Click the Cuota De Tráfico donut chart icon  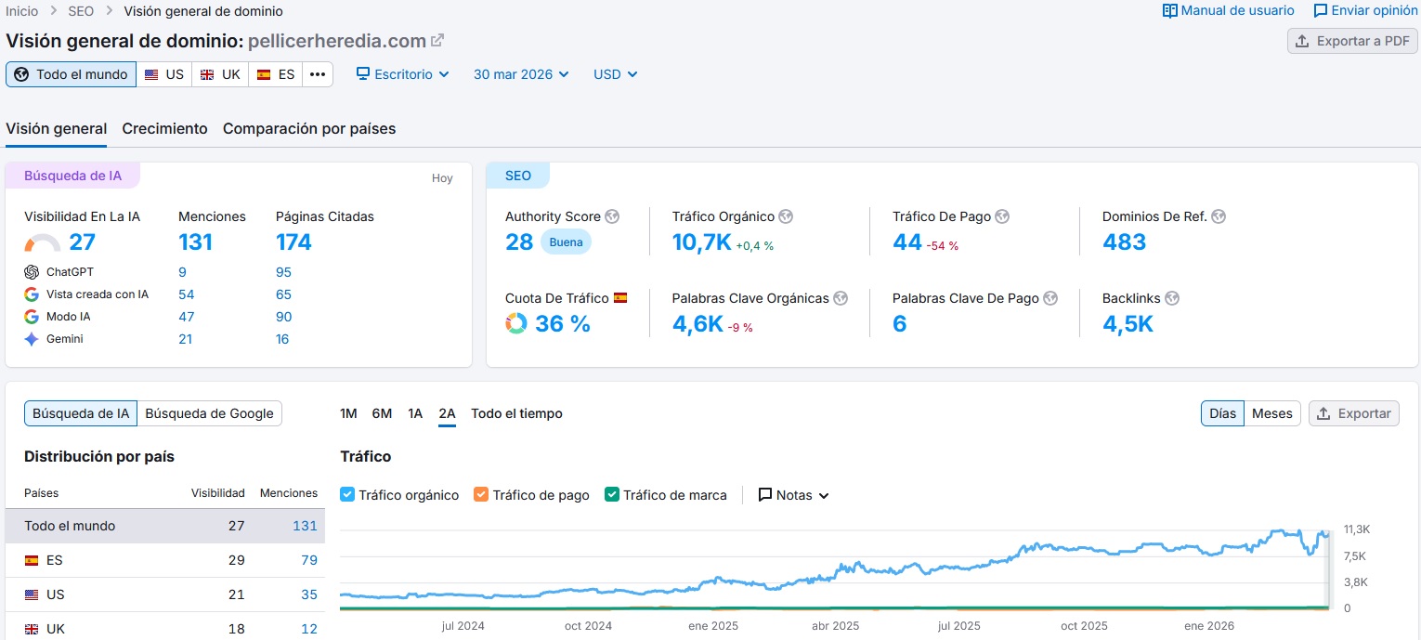(516, 323)
